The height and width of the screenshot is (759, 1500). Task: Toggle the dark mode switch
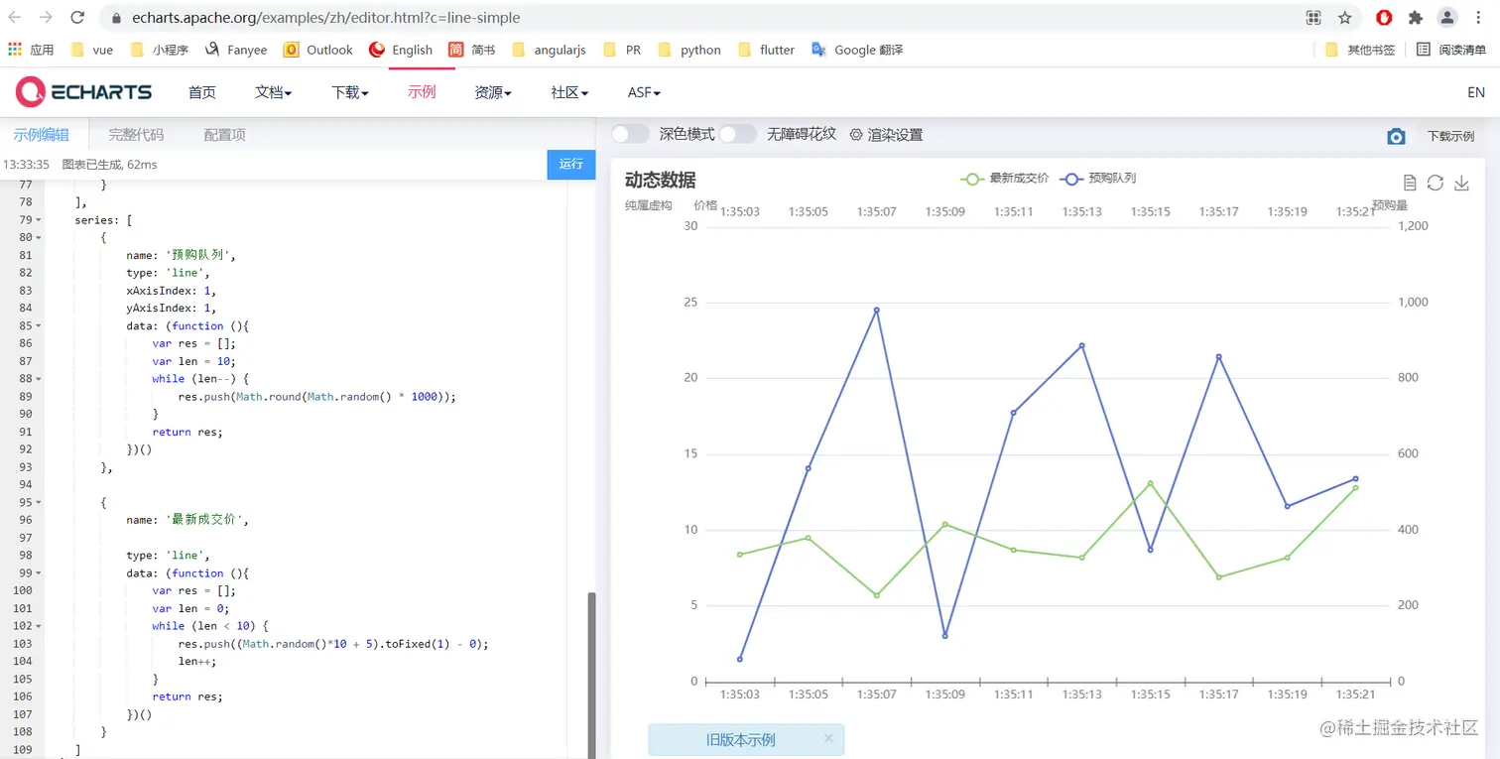coord(630,134)
